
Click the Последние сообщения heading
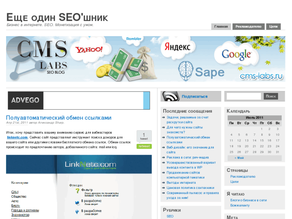click(x=187, y=111)
